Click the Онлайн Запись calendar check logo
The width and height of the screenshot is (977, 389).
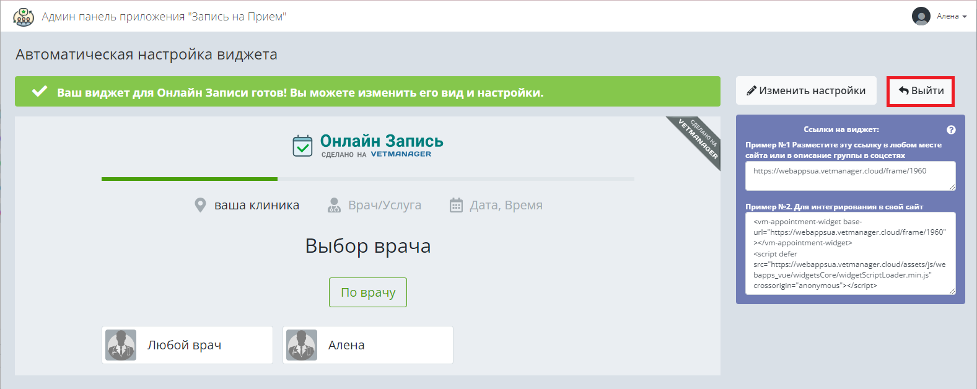tap(302, 146)
